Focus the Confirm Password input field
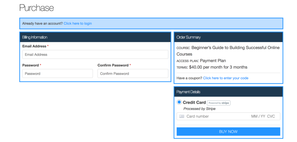This screenshot has width=297, height=142. tap(133, 73)
